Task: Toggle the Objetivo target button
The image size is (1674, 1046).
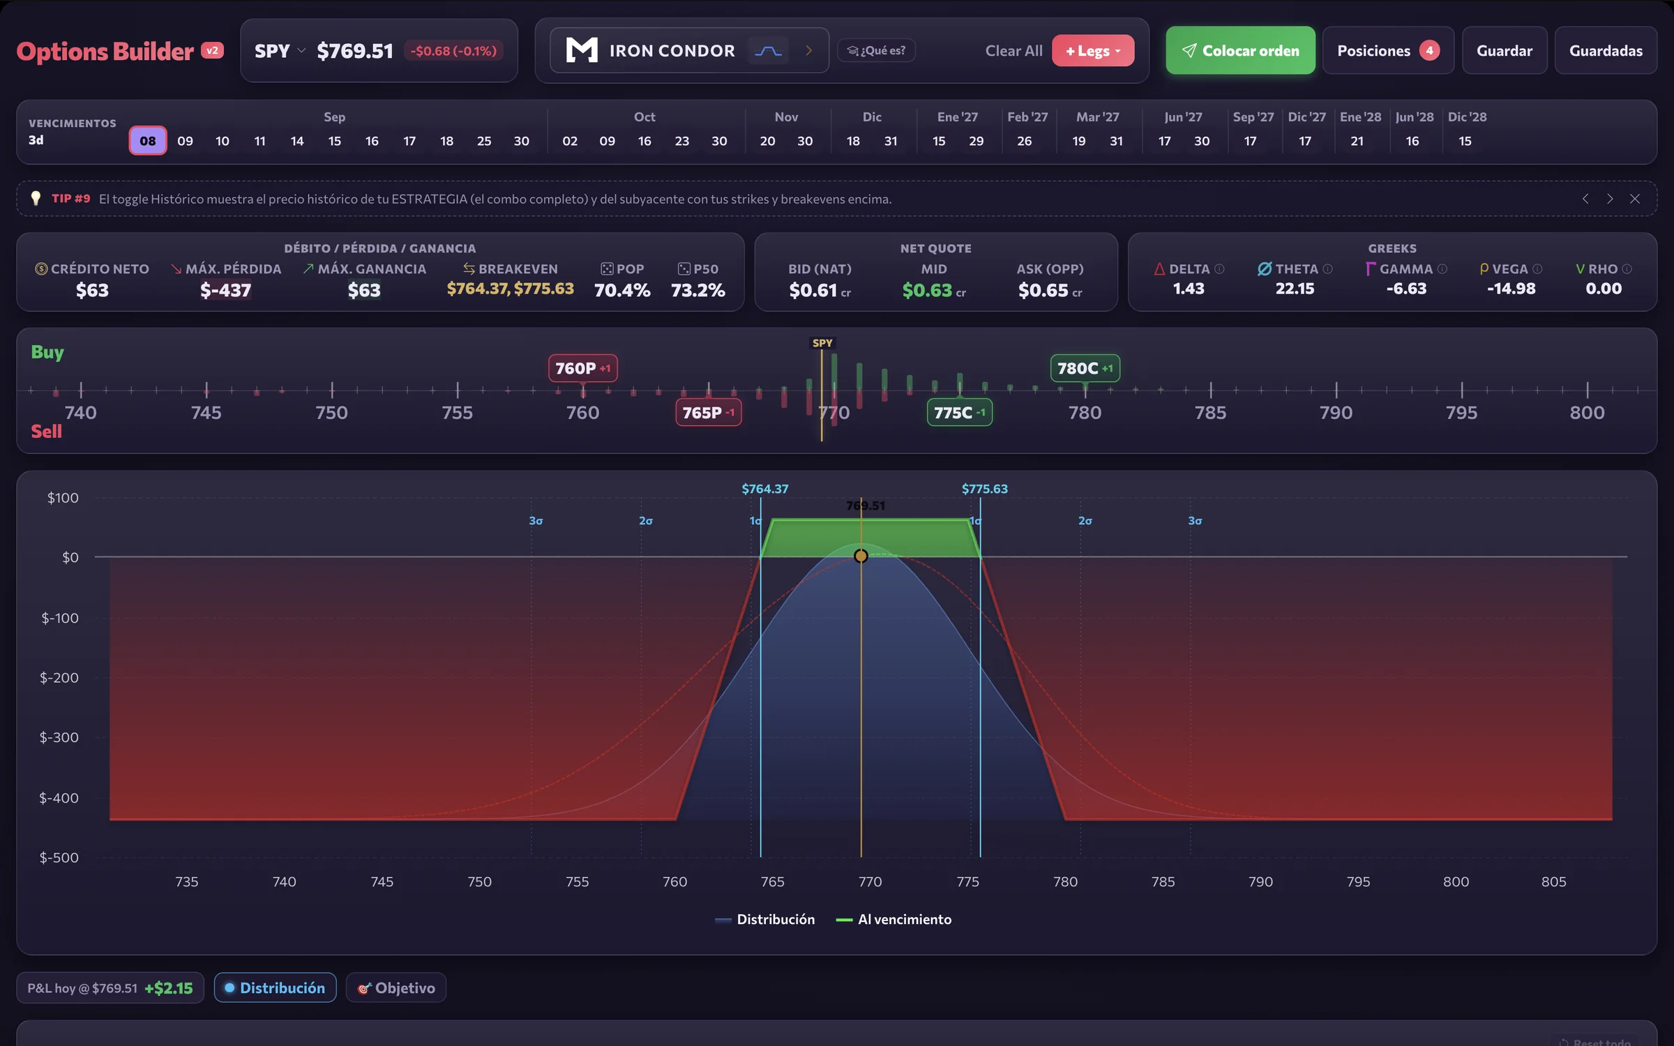Action: click(395, 988)
